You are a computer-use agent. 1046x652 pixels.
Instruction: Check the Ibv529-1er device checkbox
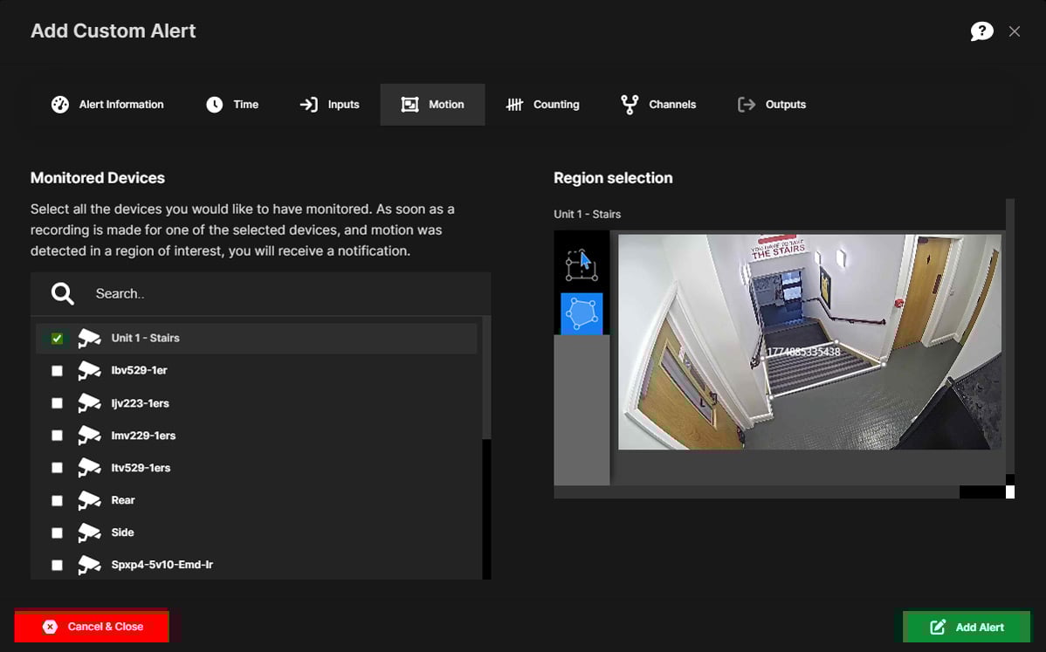coord(58,371)
